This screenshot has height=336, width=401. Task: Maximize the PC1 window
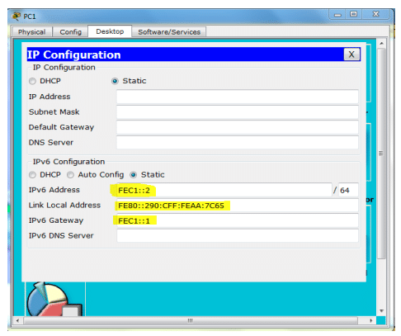[x=353, y=14]
